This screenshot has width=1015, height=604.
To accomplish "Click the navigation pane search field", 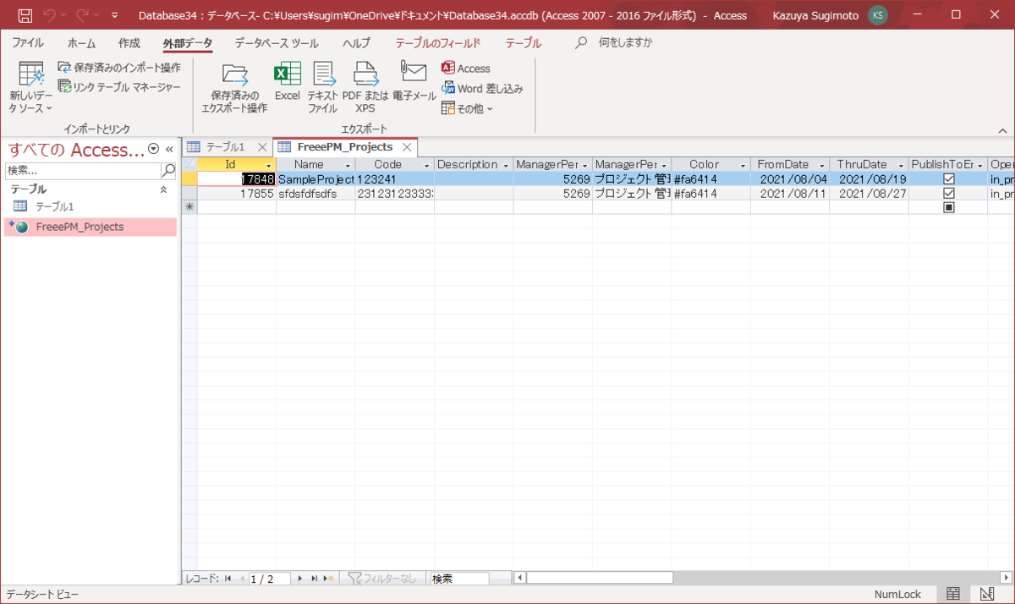I will point(83,170).
